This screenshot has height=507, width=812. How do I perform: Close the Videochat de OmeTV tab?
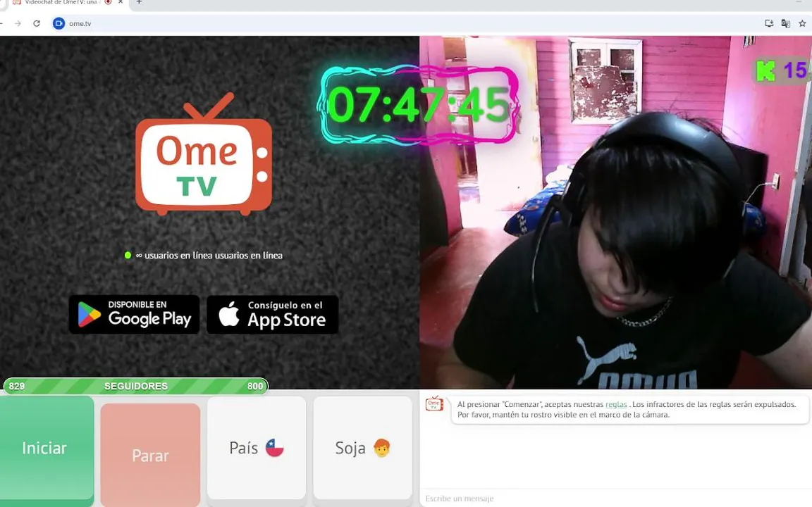(121, 2)
